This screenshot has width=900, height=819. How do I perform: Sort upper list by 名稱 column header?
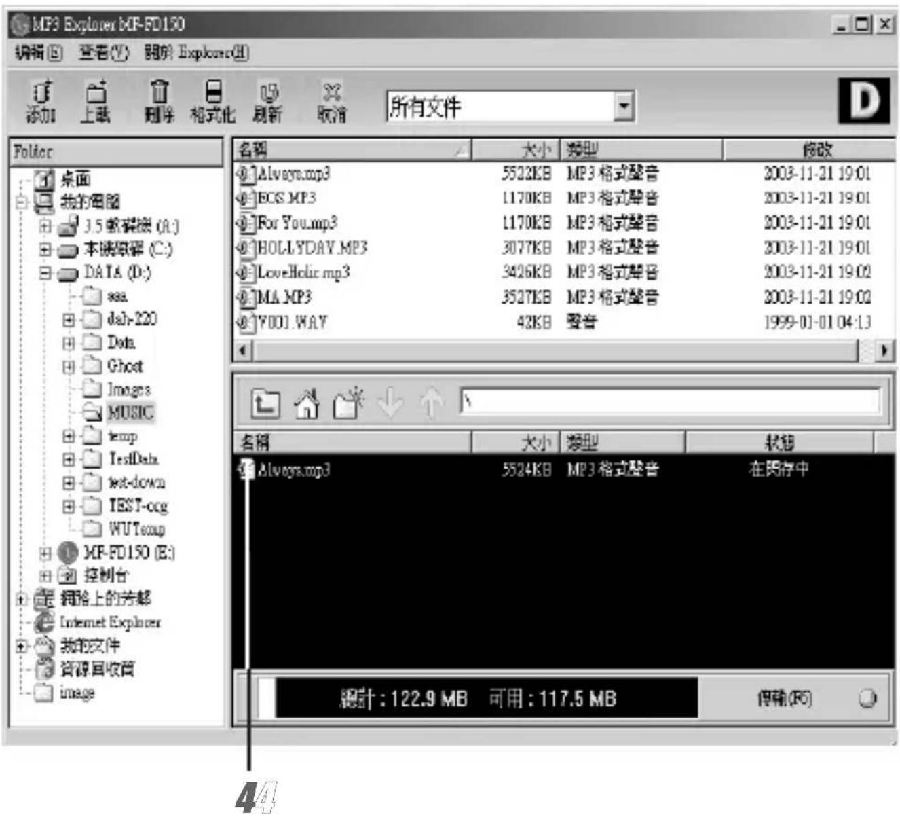point(352,149)
